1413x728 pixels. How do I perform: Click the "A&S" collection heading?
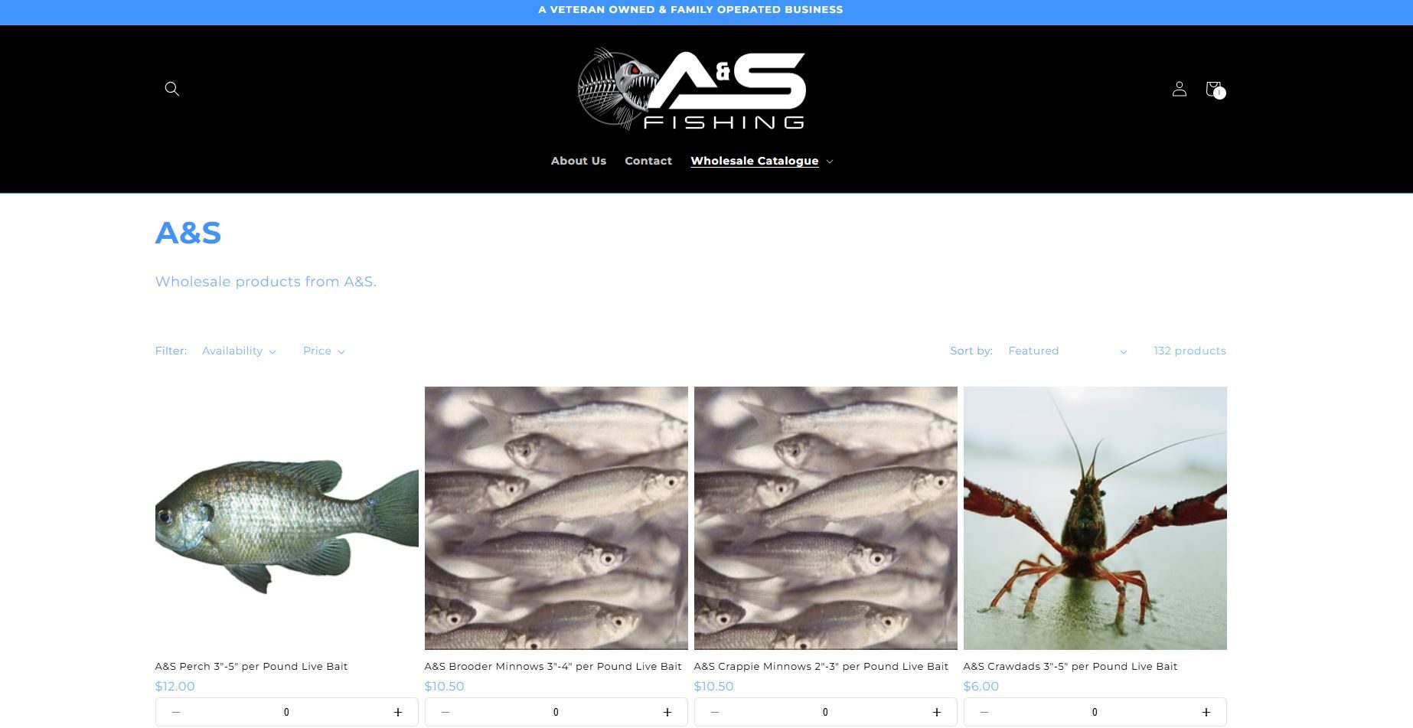(188, 233)
